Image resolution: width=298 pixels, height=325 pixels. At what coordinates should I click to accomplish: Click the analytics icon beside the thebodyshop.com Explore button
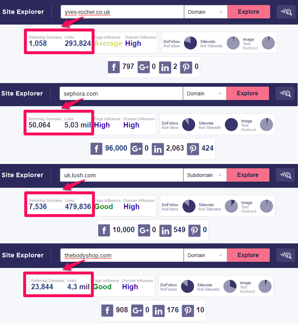point(286,255)
